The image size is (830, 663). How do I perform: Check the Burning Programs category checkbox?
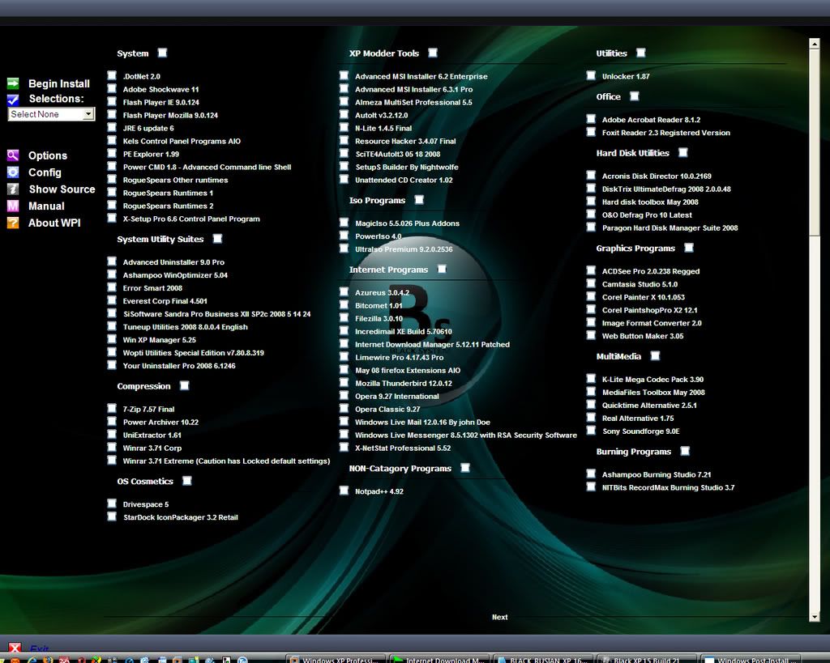click(x=686, y=450)
